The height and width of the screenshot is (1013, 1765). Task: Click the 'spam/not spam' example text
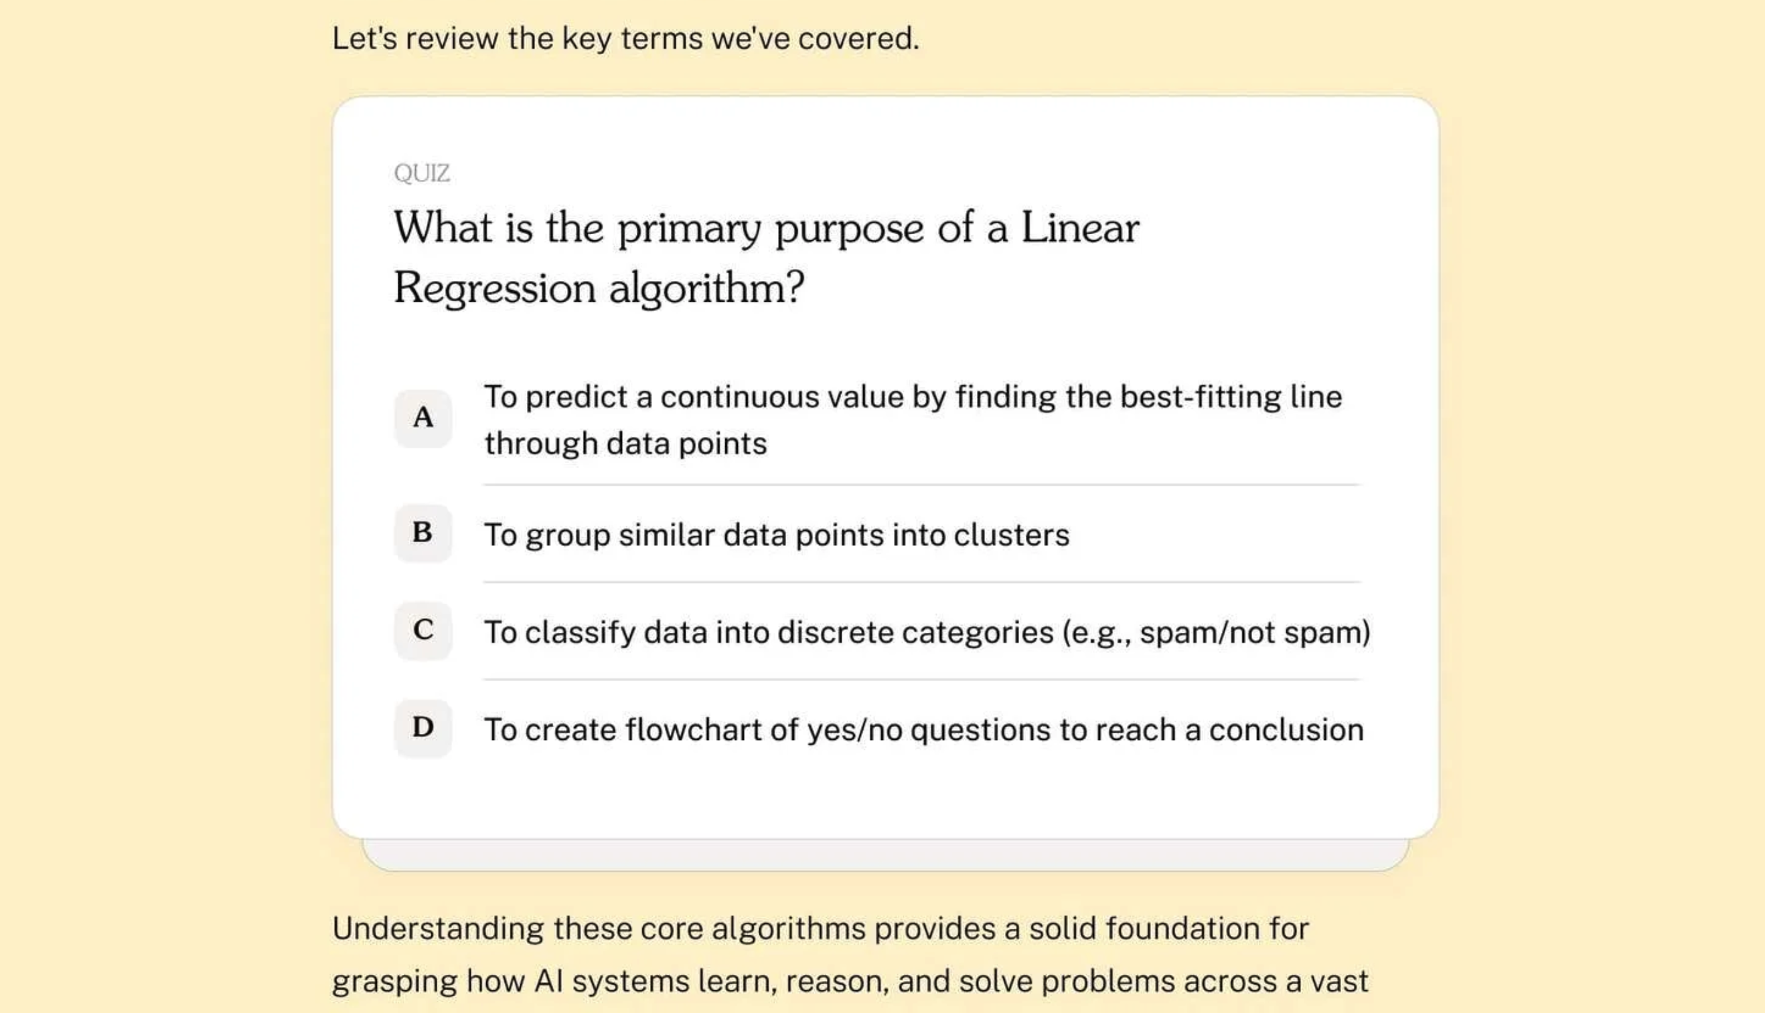click(x=1251, y=632)
